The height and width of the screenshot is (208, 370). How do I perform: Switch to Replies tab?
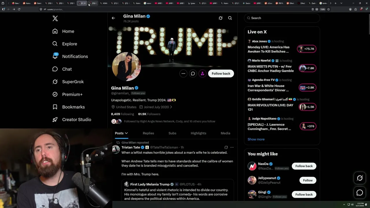(148, 133)
